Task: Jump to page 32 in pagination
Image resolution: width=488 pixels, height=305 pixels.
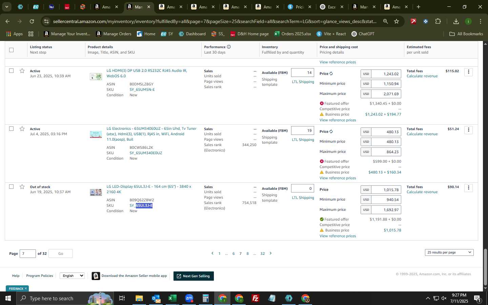Action: pyautogui.click(x=262, y=253)
